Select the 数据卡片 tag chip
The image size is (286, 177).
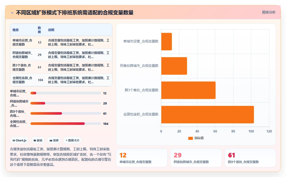[x=73, y=140]
